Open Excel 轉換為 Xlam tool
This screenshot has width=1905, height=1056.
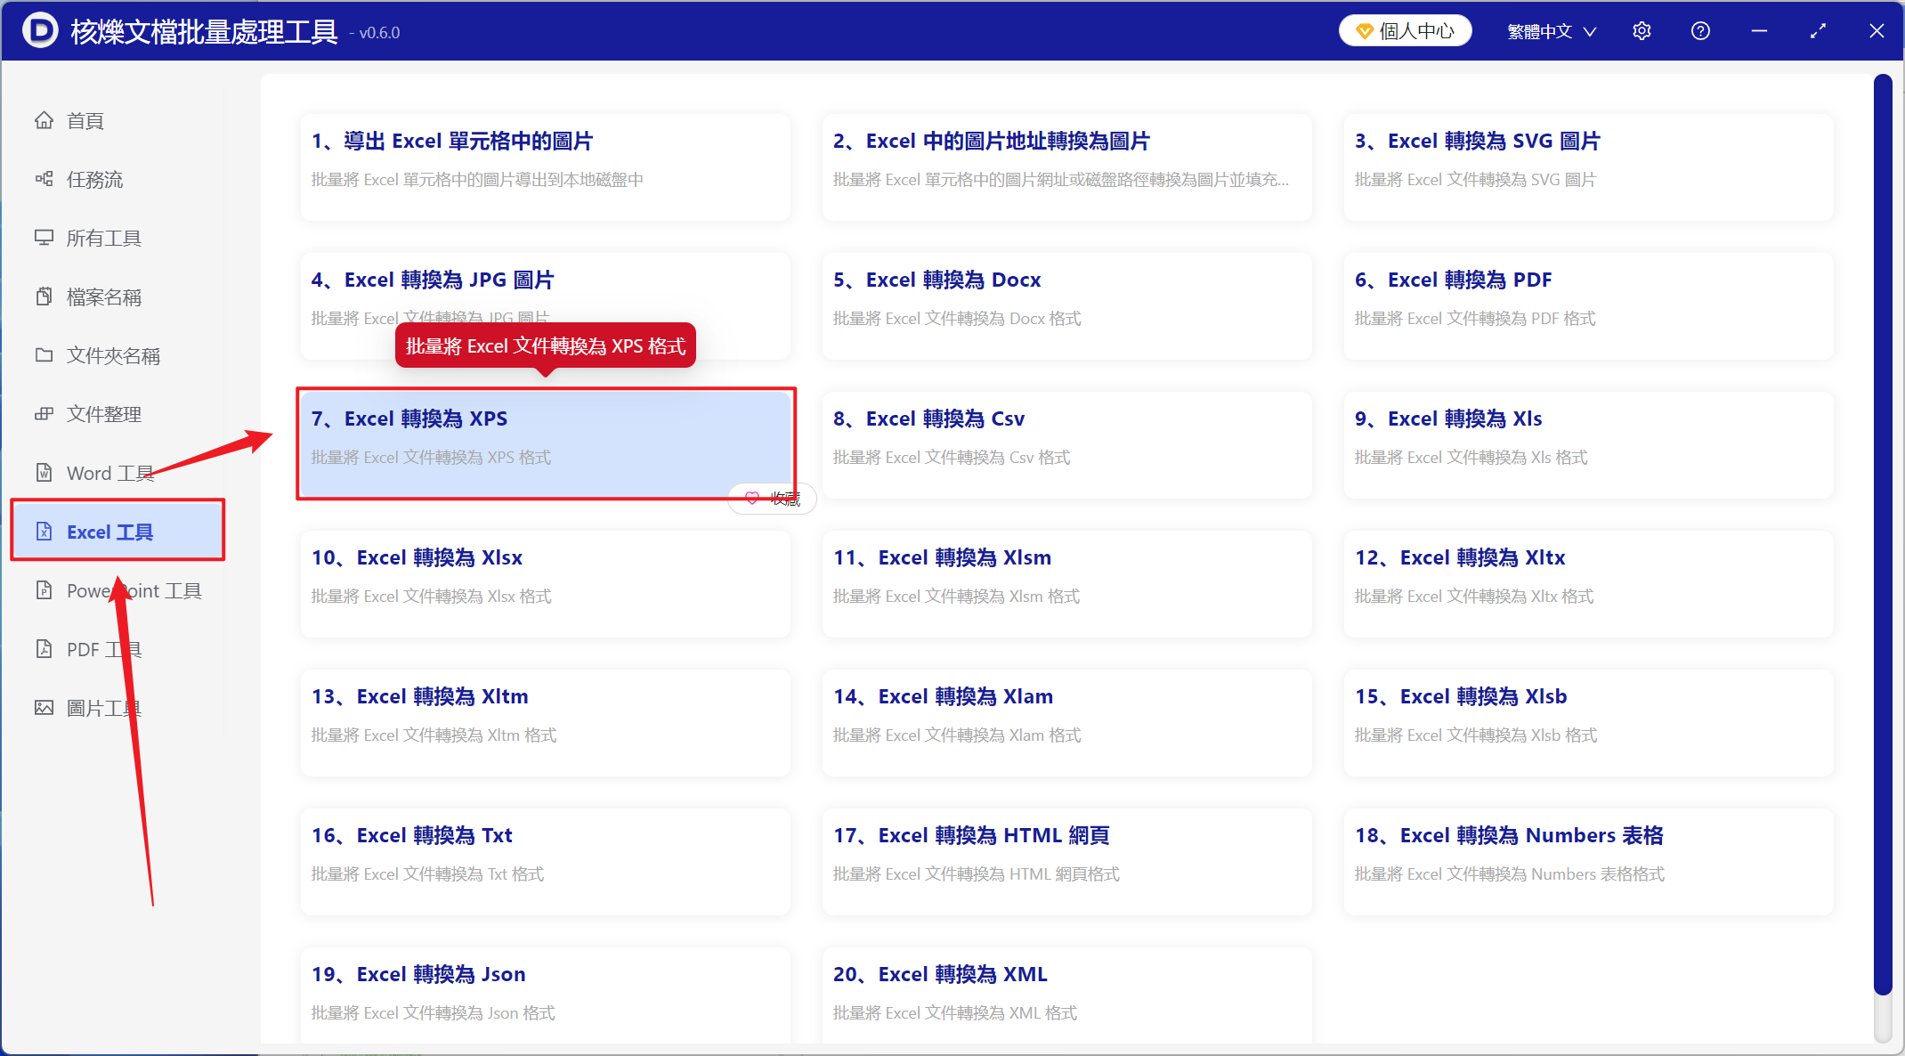tap(1066, 722)
